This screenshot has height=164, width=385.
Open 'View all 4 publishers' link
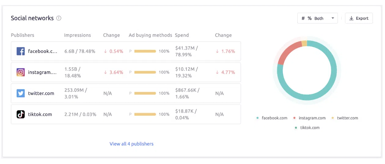[131, 144]
